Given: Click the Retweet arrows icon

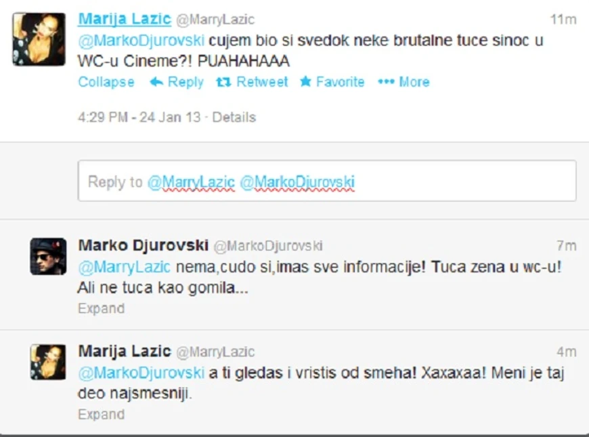Looking at the screenshot, I should point(223,81).
